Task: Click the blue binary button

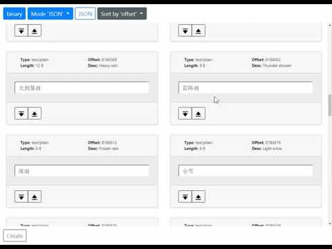Action: [15, 14]
